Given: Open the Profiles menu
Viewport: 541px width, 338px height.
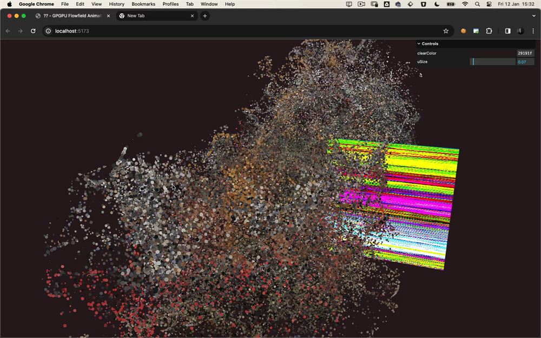Looking at the screenshot, I should [x=171, y=4].
